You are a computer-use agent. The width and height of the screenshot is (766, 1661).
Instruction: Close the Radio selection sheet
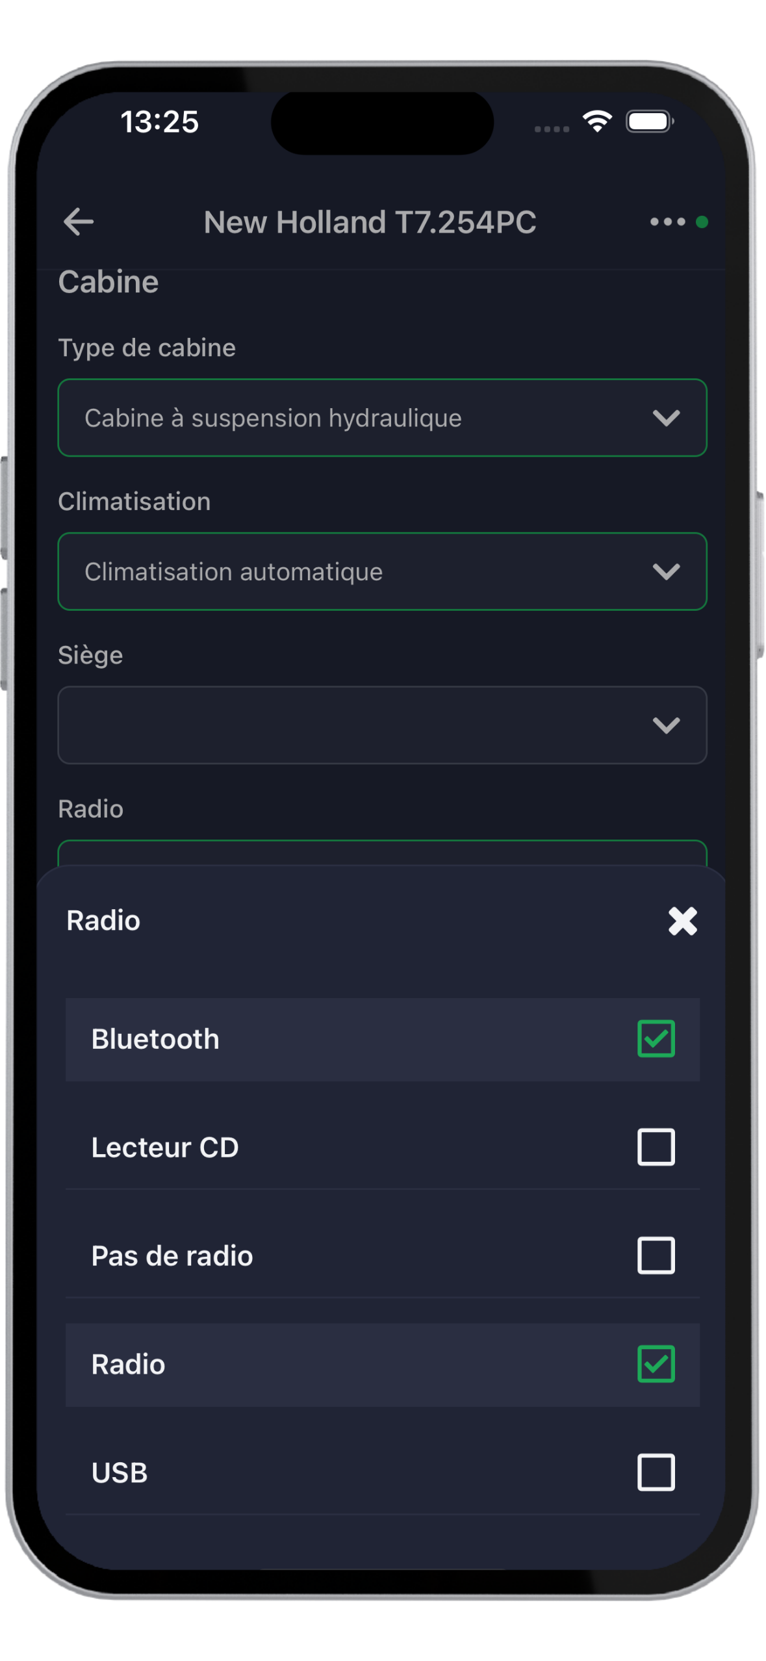[682, 921]
